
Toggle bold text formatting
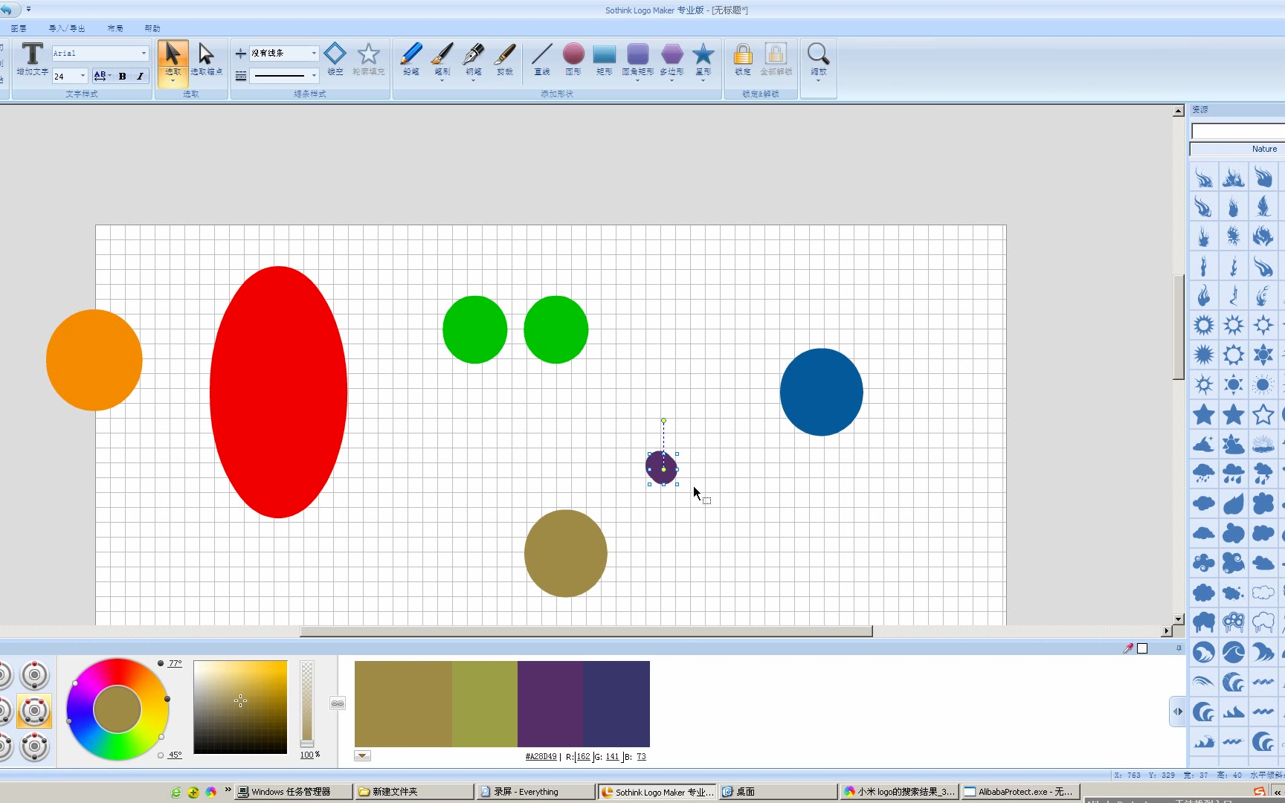tap(123, 76)
